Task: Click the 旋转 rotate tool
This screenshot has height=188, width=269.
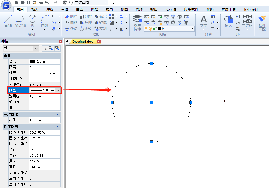Action: pos(86,28)
